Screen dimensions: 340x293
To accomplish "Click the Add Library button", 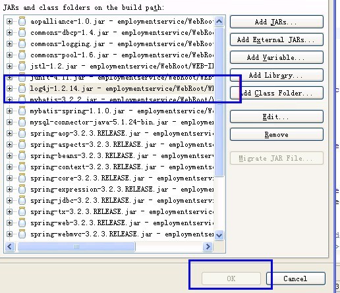I will 277,75.
